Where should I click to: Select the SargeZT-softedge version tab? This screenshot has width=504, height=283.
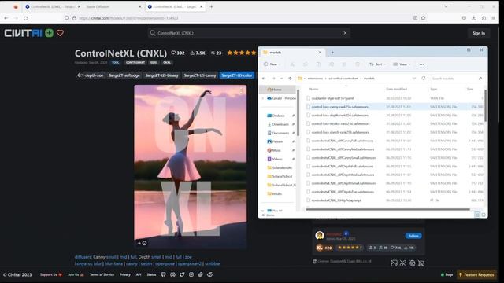pos(124,75)
